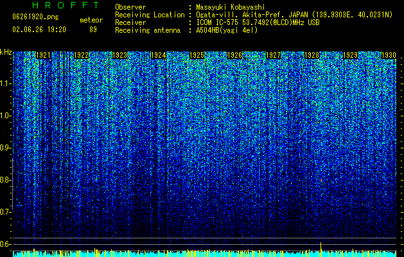Click the Receiver label
This screenshot has width=404, height=257.
pyautogui.click(x=130, y=22)
